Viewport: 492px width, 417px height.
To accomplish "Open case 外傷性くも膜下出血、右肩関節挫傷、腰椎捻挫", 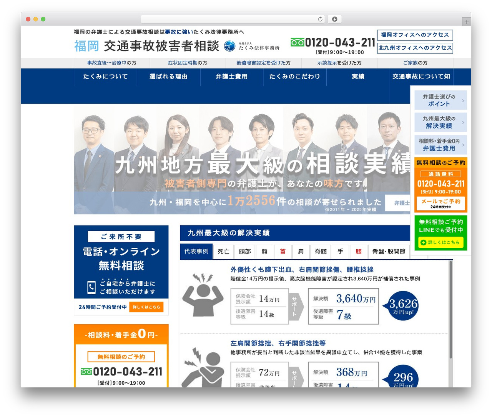I will tap(302, 270).
